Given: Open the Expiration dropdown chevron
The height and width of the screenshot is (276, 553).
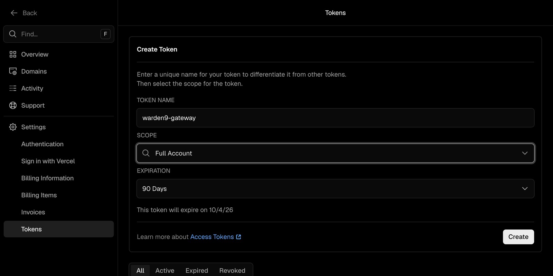Looking at the screenshot, I should (525, 189).
